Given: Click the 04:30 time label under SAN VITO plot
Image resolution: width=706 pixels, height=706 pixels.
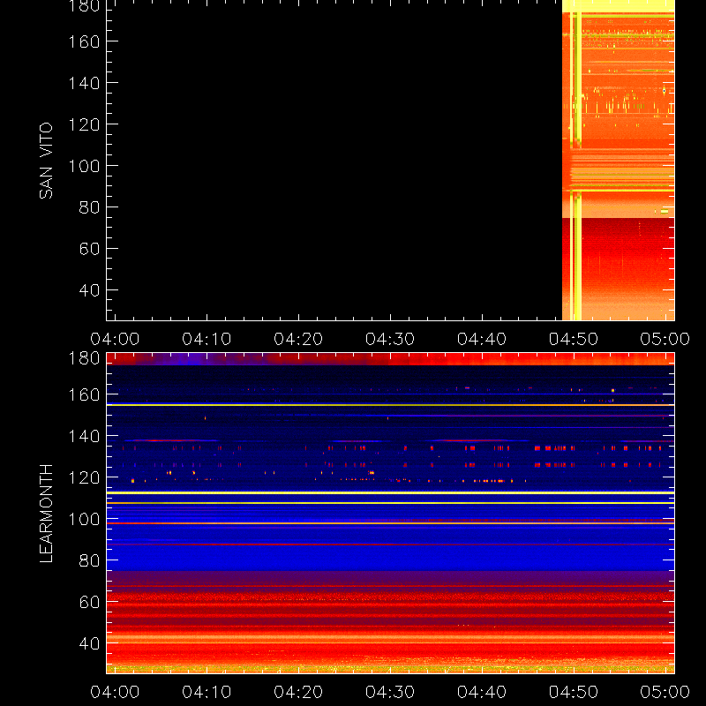Looking at the screenshot, I should click(x=390, y=339).
